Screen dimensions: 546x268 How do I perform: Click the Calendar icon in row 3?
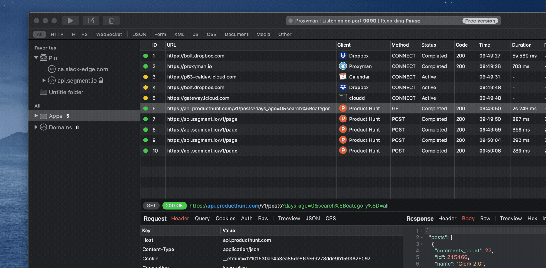[343, 77]
